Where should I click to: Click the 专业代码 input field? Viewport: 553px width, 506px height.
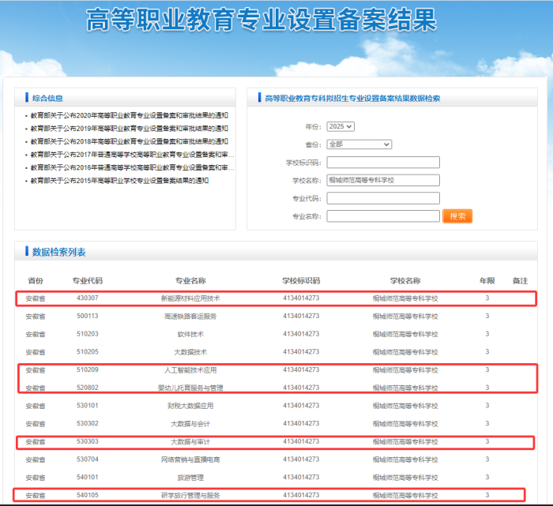pos(371,198)
